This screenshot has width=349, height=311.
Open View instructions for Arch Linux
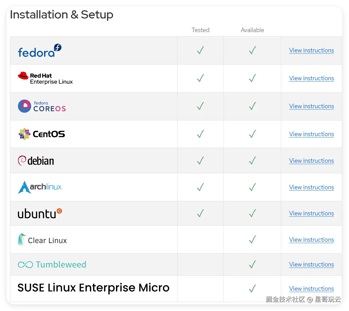(311, 187)
